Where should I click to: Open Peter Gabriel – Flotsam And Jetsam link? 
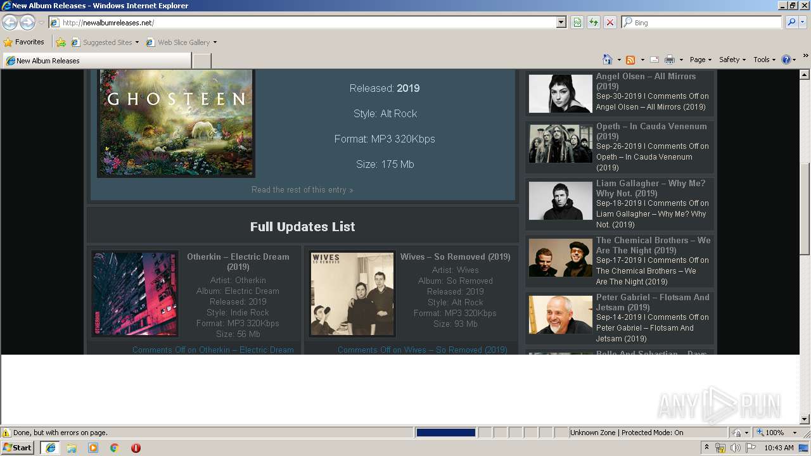(653, 302)
